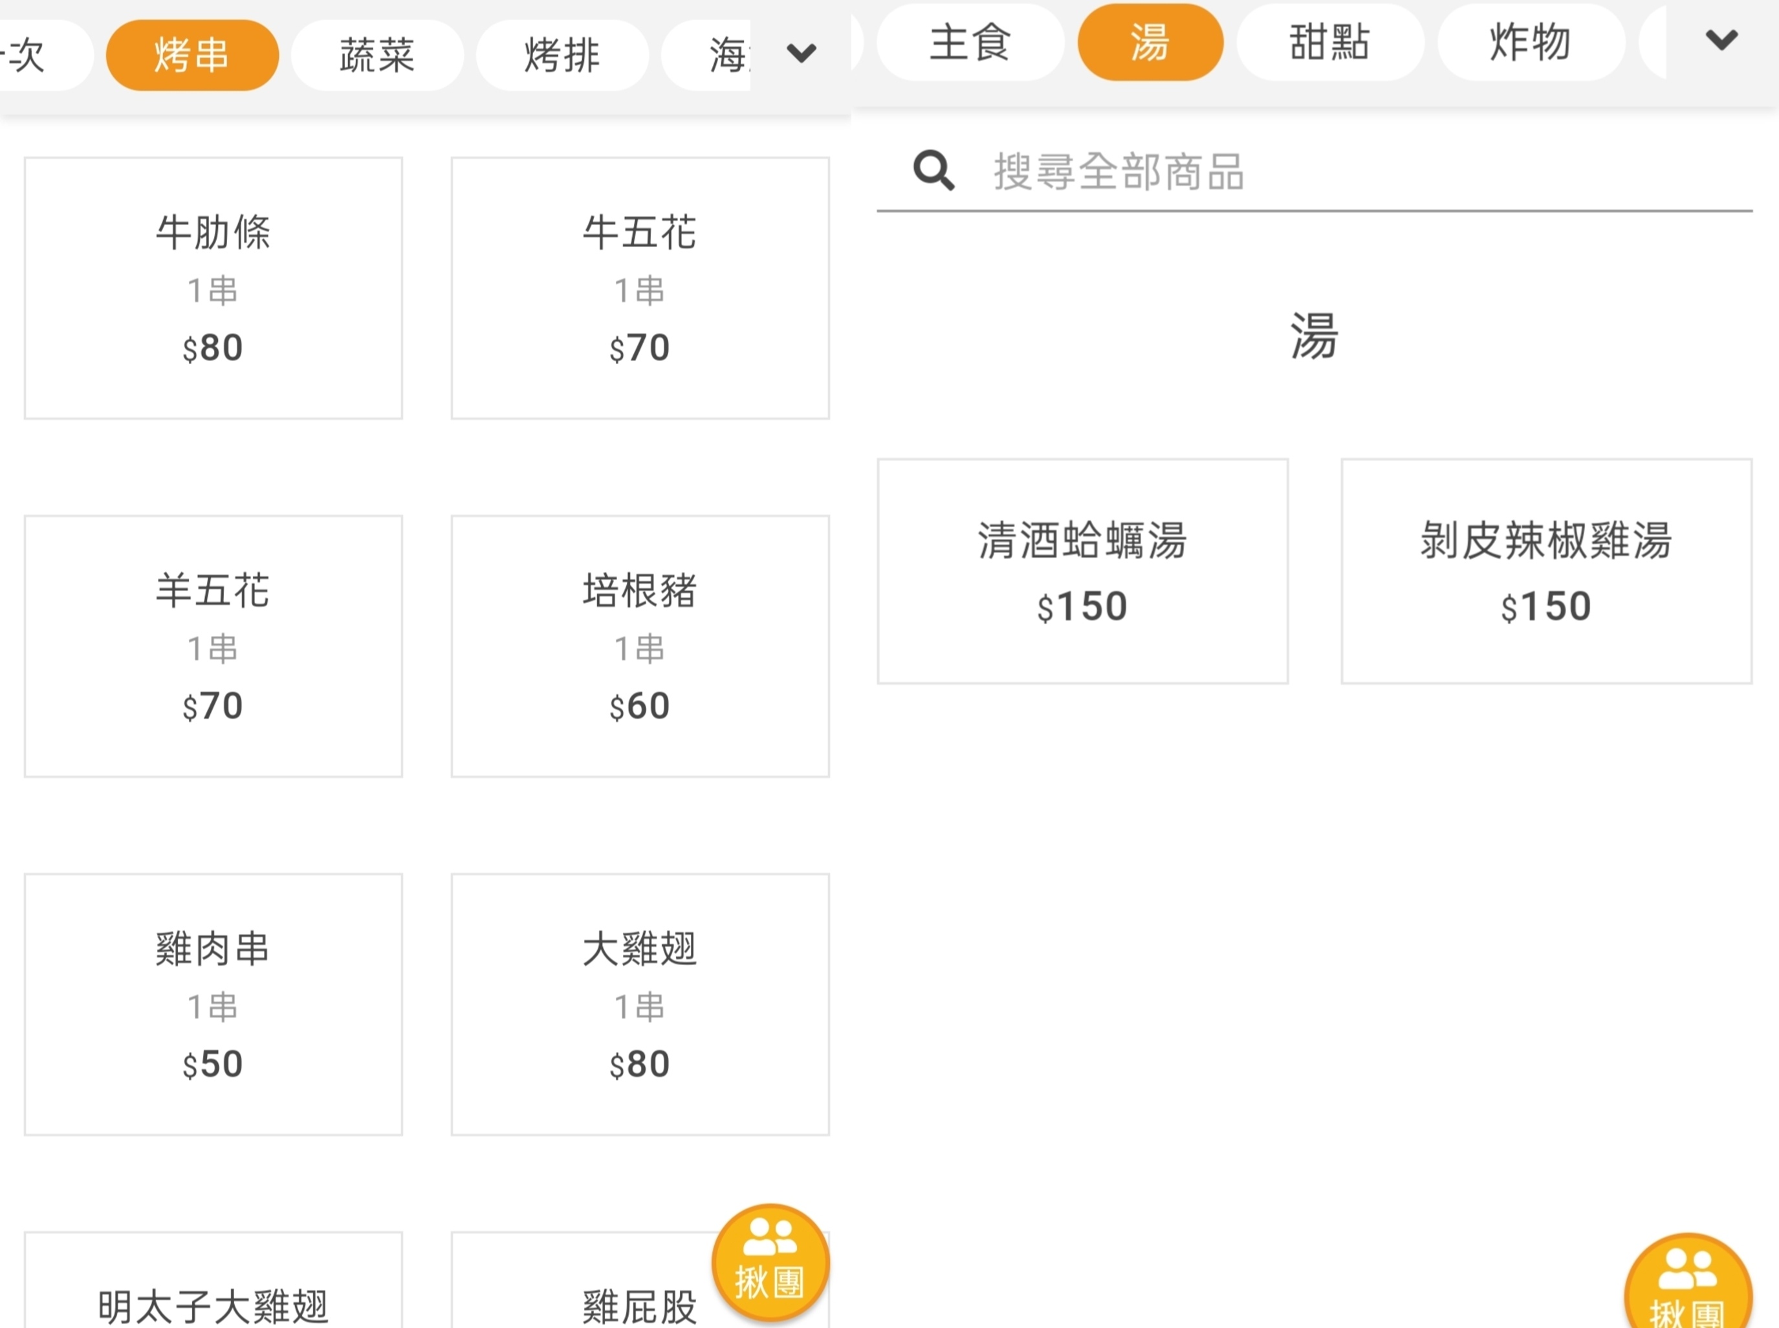Choose the 牛肋條 $80 item card
Viewport: 1779px width, 1328px height.
pos(213,288)
